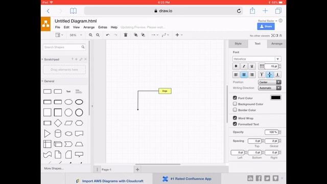The image size is (327, 184).
Task: Bring selection to front icon
Action: tap(136, 35)
